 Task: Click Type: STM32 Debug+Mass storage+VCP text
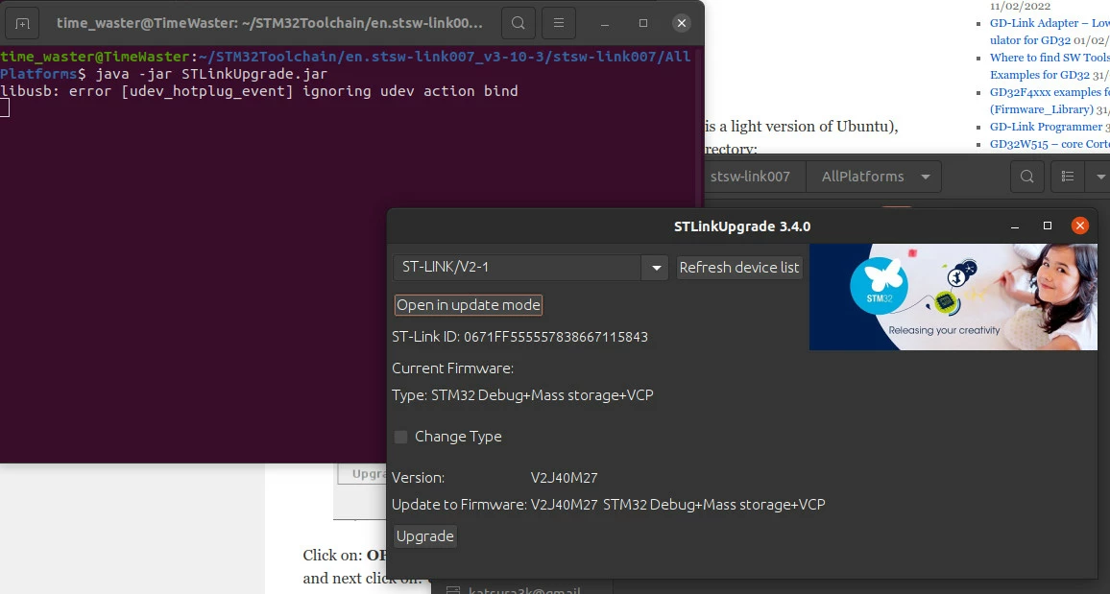point(522,395)
